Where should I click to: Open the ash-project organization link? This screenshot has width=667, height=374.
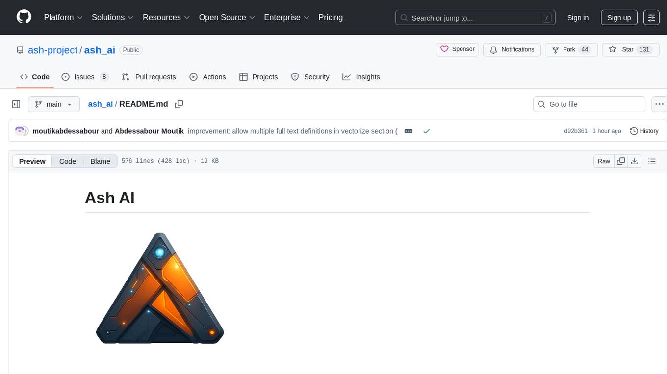(x=52, y=50)
